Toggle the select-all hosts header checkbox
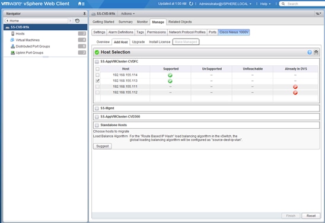325x223 pixels. (x=97, y=69)
